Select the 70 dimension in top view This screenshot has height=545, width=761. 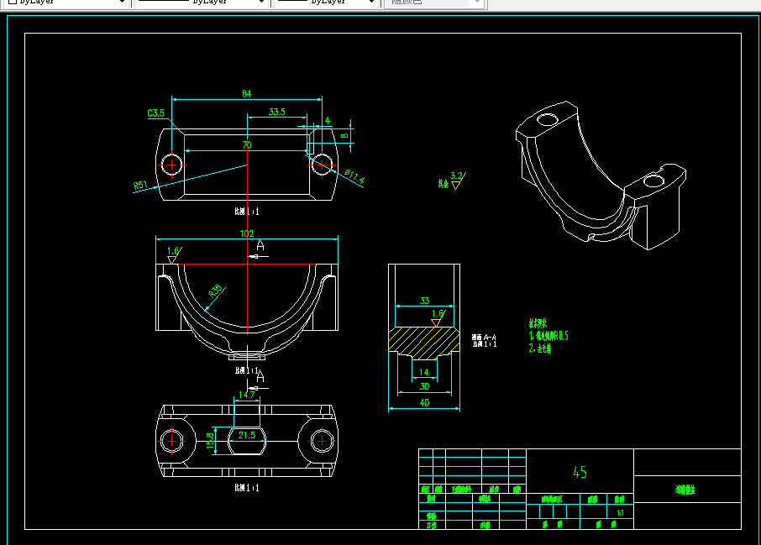(247, 144)
